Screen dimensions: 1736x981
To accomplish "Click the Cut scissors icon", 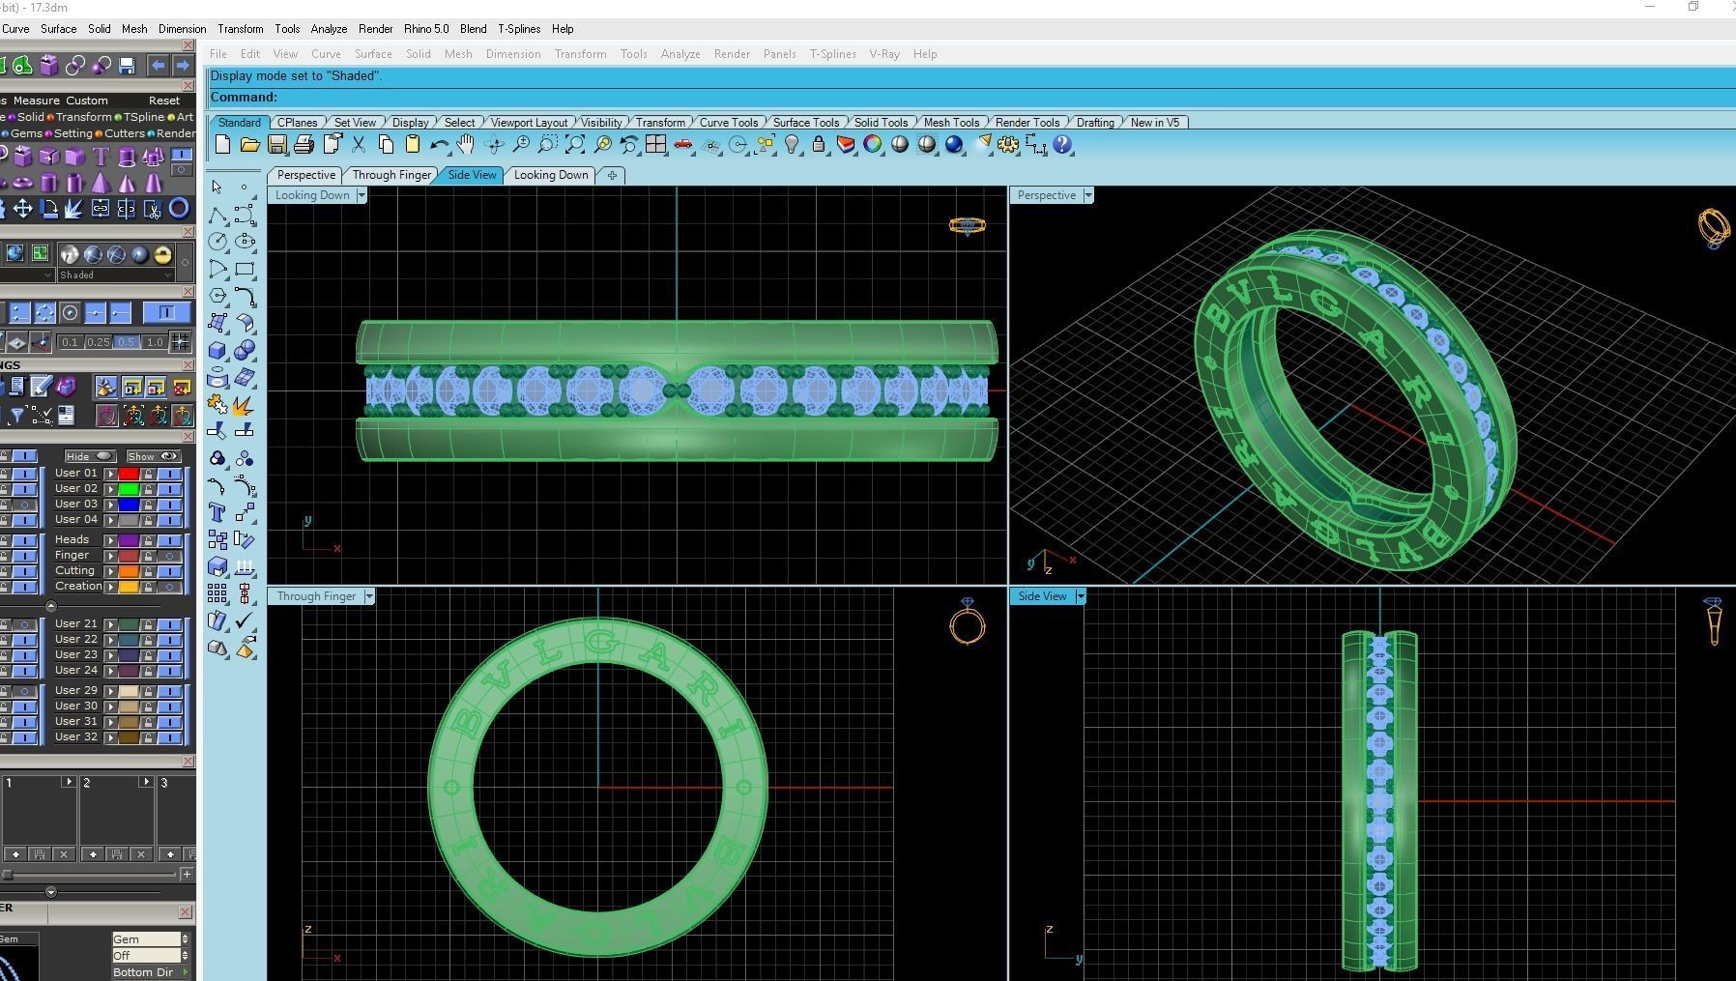I will point(359,145).
